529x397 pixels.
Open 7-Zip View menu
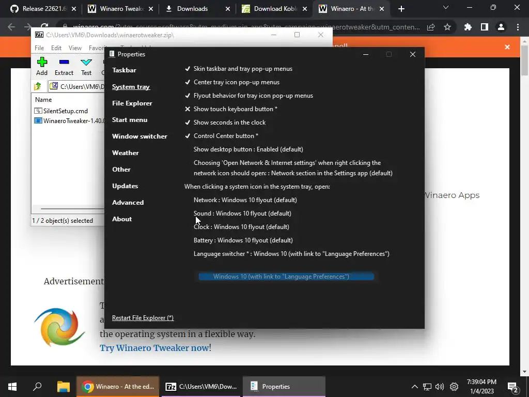tap(75, 48)
